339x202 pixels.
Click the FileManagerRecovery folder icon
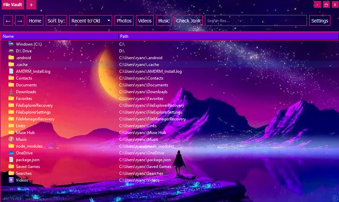(11, 119)
